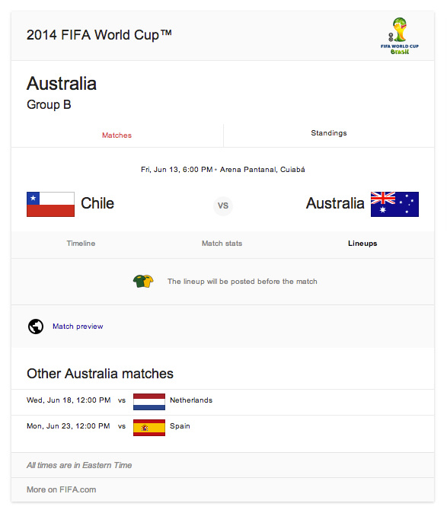The height and width of the screenshot is (513, 447).
Task: Click the Chile team name
Action: tap(97, 203)
